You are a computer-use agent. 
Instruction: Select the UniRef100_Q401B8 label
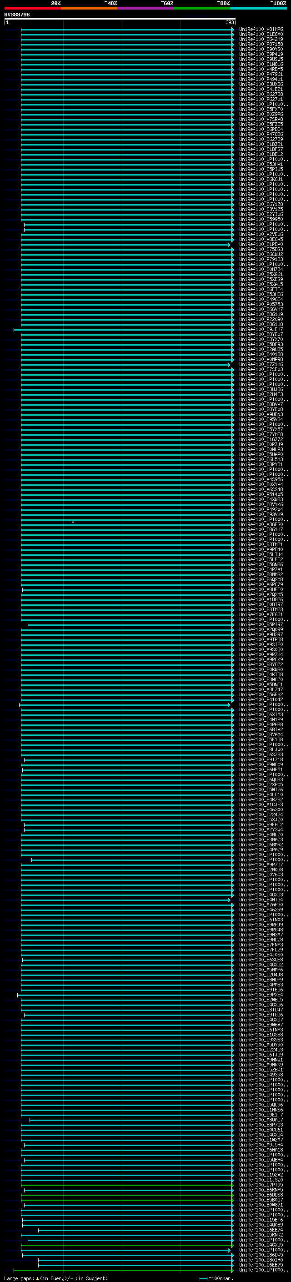pyautogui.click(x=261, y=354)
